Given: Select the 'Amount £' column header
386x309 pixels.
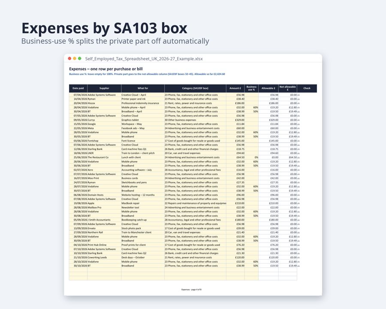Looking at the screenshot, I should tap(235, 88).
